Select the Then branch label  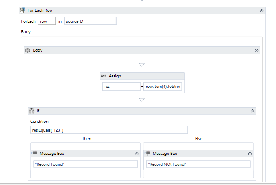87,139
